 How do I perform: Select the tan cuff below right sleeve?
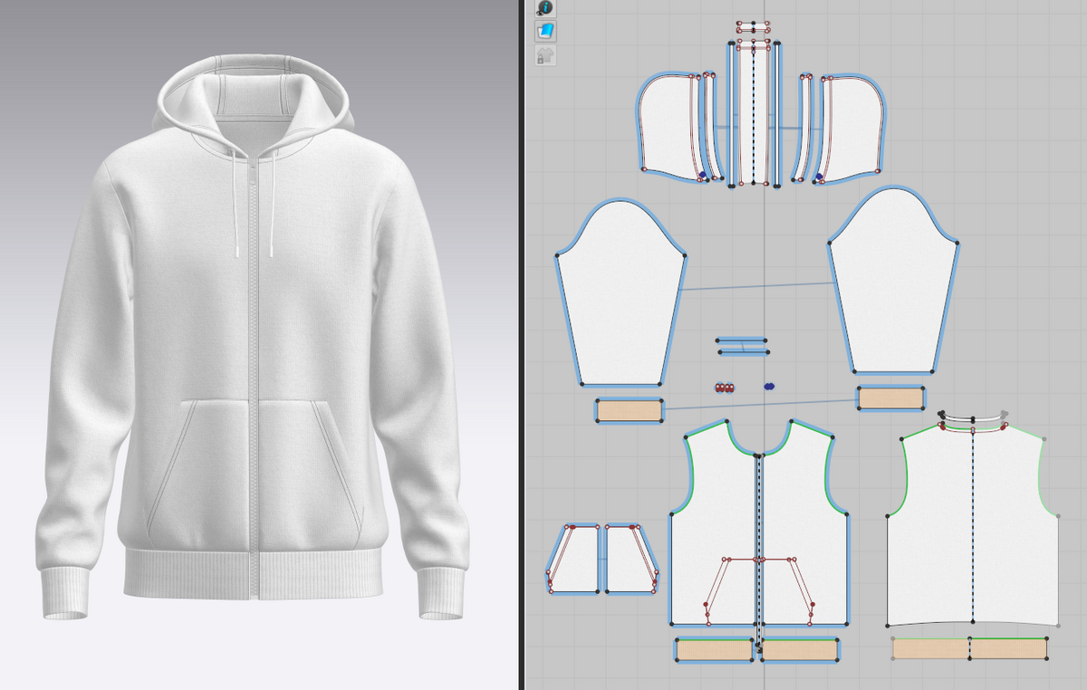pyautogui.click(x=891, y=398)
